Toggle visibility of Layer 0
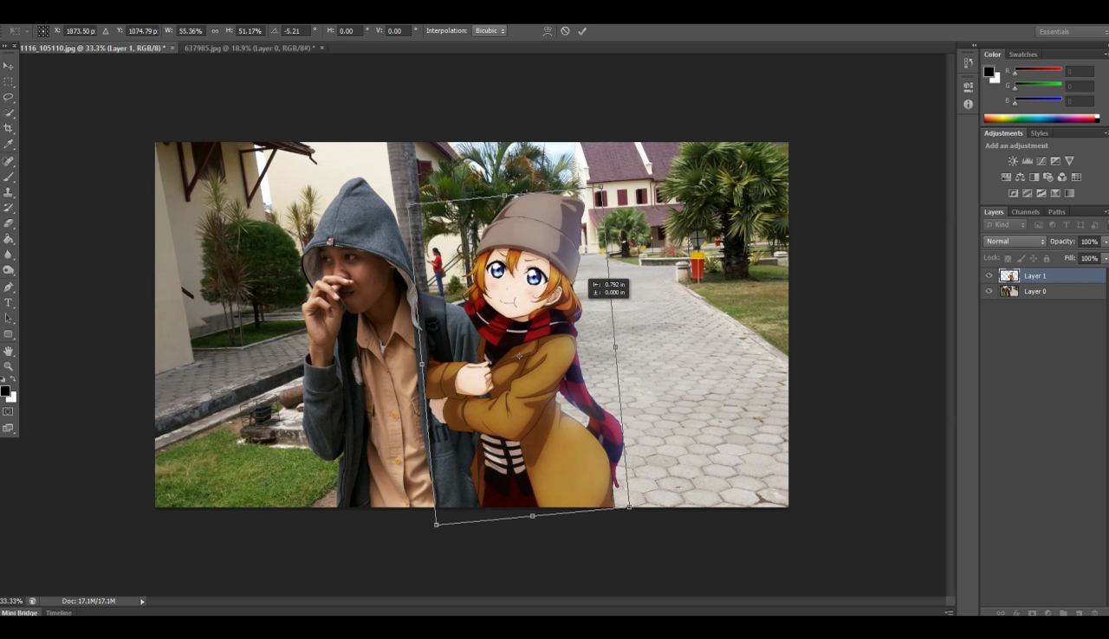Screen dimensions: 1109x639 (989, 291)
